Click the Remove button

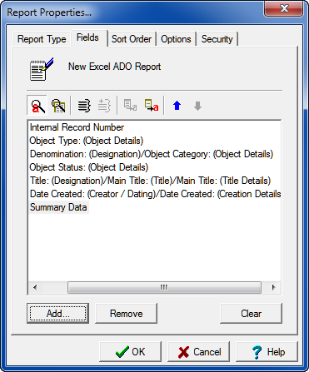point(127,314)
